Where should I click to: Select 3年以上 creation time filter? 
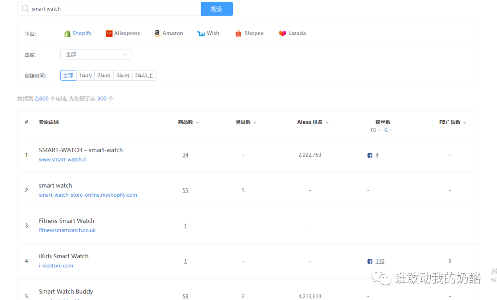coord(144,75)
